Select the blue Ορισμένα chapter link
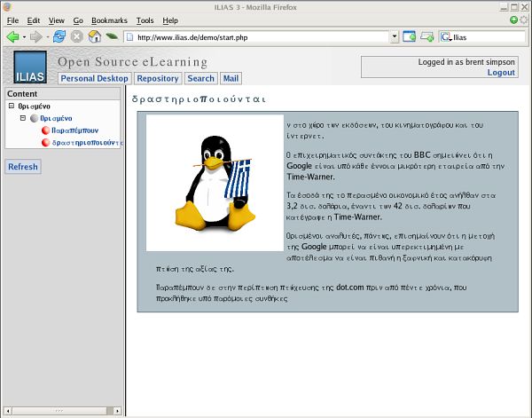The width and height of the screenshot is (532, 418). [56, 118]
